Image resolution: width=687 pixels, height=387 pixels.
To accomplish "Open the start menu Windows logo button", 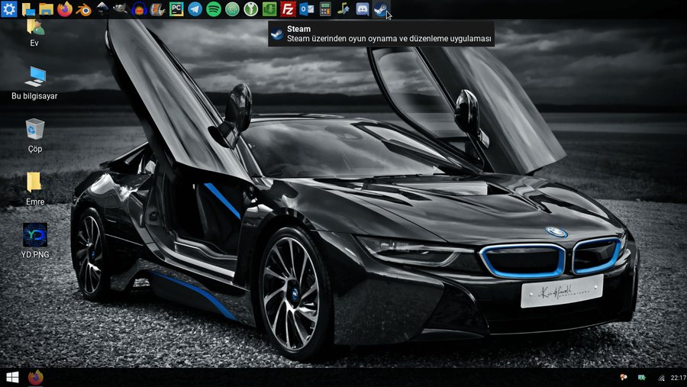I will point(12,377).
